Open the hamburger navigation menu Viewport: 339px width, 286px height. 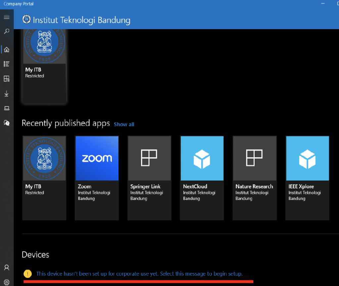7,17
